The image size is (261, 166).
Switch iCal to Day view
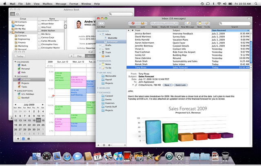[80, 56]
